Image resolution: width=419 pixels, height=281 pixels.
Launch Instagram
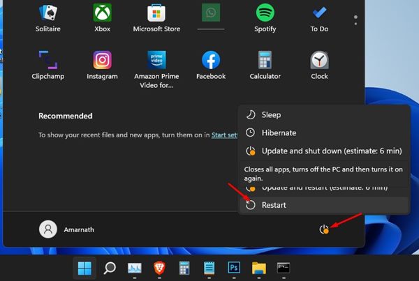tap(103, 66)
